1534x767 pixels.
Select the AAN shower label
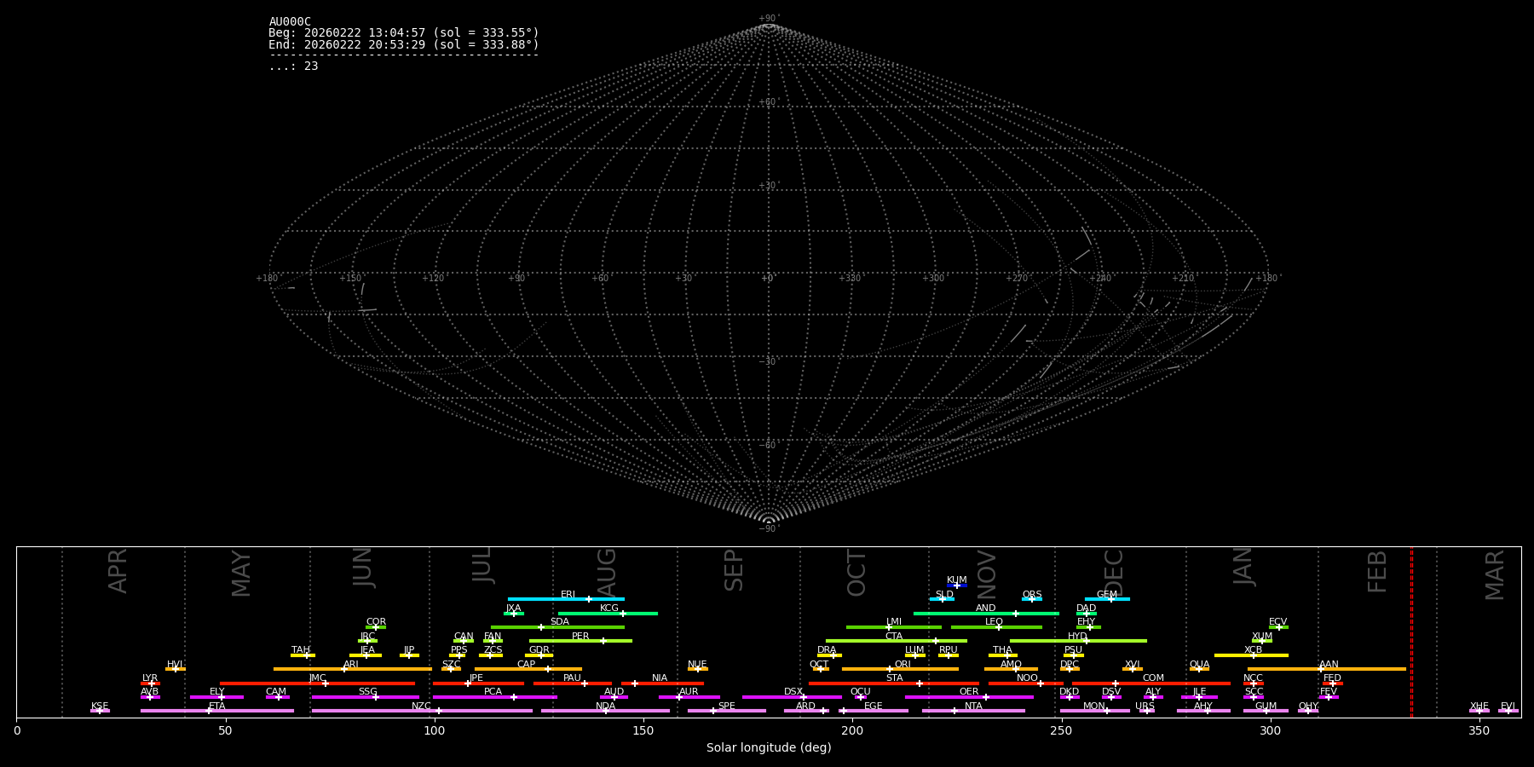click(x=1329, y=665)
